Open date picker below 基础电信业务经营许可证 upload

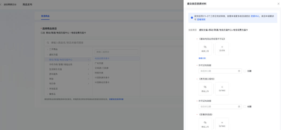[x=220, y=71]
